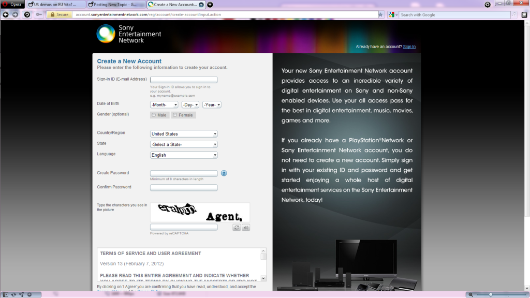The image size is (530, 298).
Task: Select the 'Create a New Account' tab
Action: coord(176,5)
